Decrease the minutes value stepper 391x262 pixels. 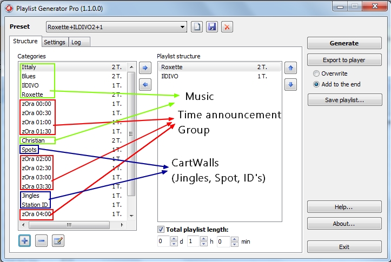pos(234,244)
